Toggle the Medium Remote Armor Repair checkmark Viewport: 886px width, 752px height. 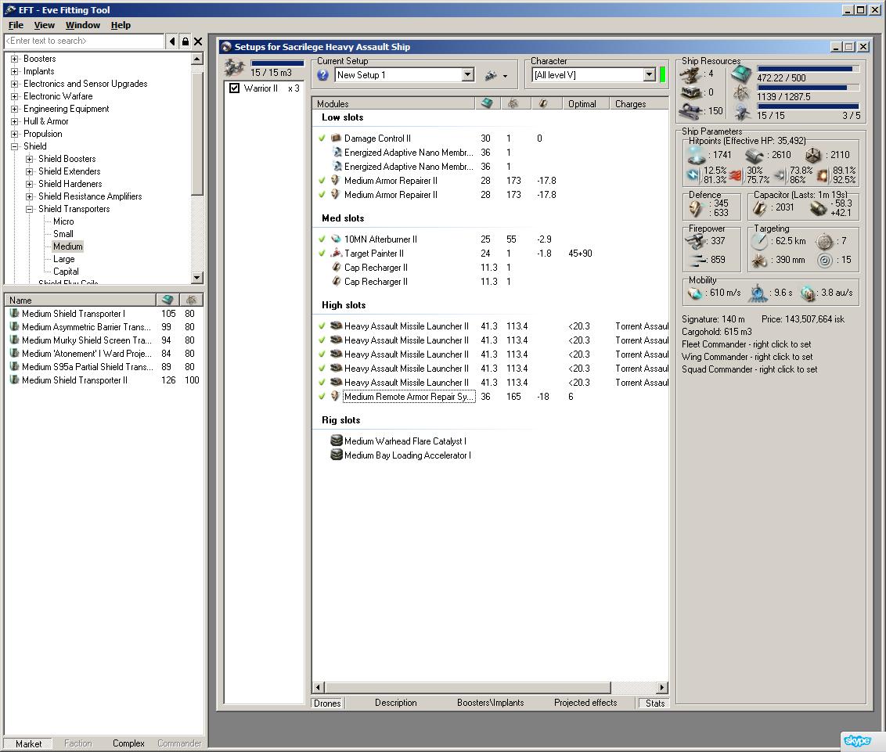pos(322,396)
